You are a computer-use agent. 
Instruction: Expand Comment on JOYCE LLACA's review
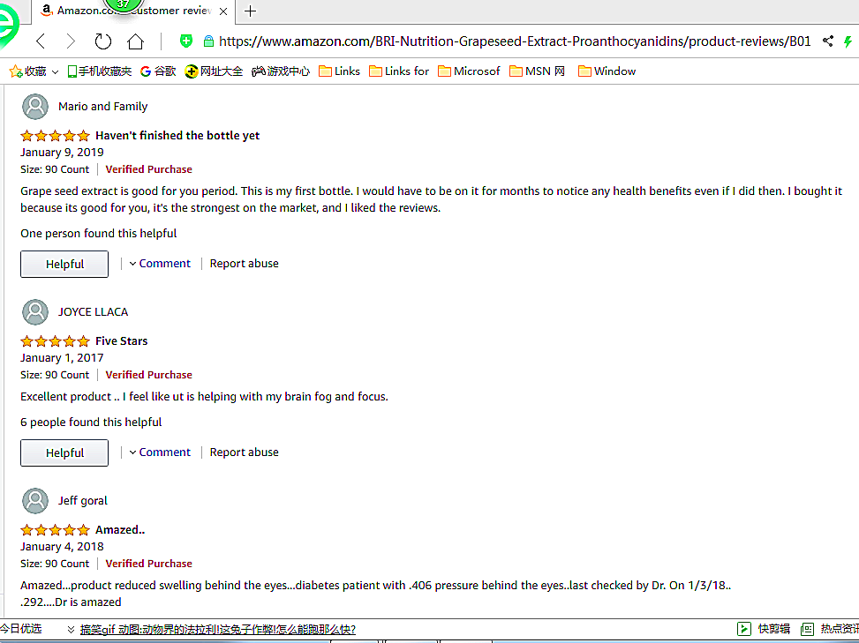point(160,452)
